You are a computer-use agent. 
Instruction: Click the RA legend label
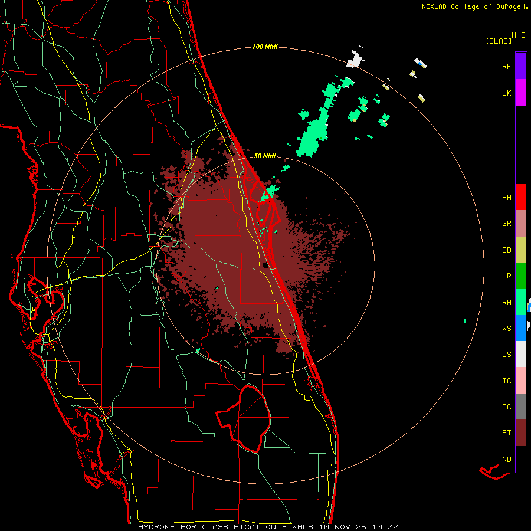pos(507,302)
